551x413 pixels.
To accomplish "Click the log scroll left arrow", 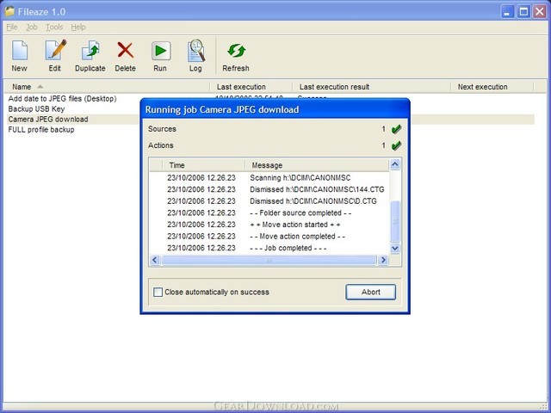I will [155, 260].
